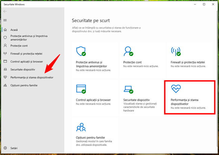Open Setări at sidebar bottom

point(14,148)
